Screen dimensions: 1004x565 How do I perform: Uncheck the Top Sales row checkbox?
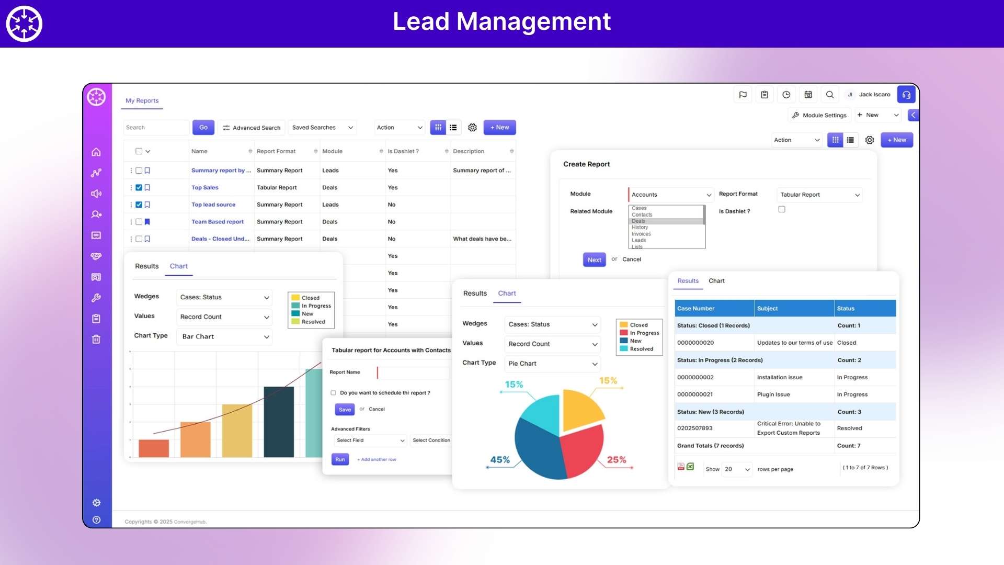point(139,187)
